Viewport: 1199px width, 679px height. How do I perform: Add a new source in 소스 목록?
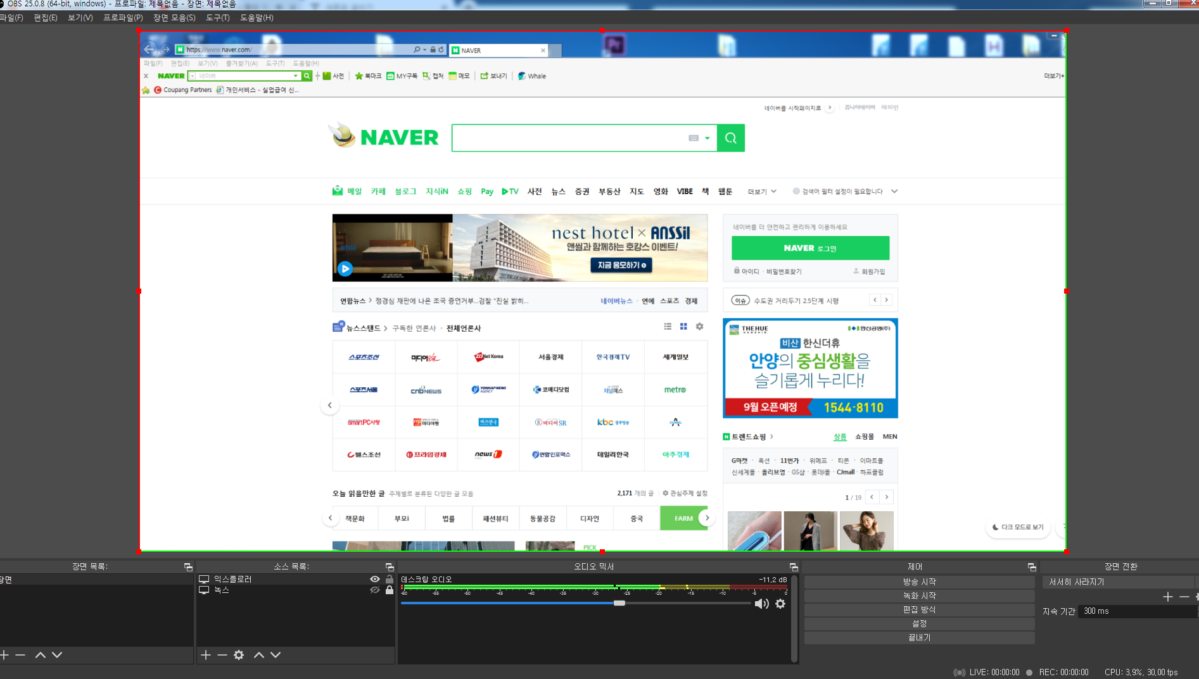206,655
